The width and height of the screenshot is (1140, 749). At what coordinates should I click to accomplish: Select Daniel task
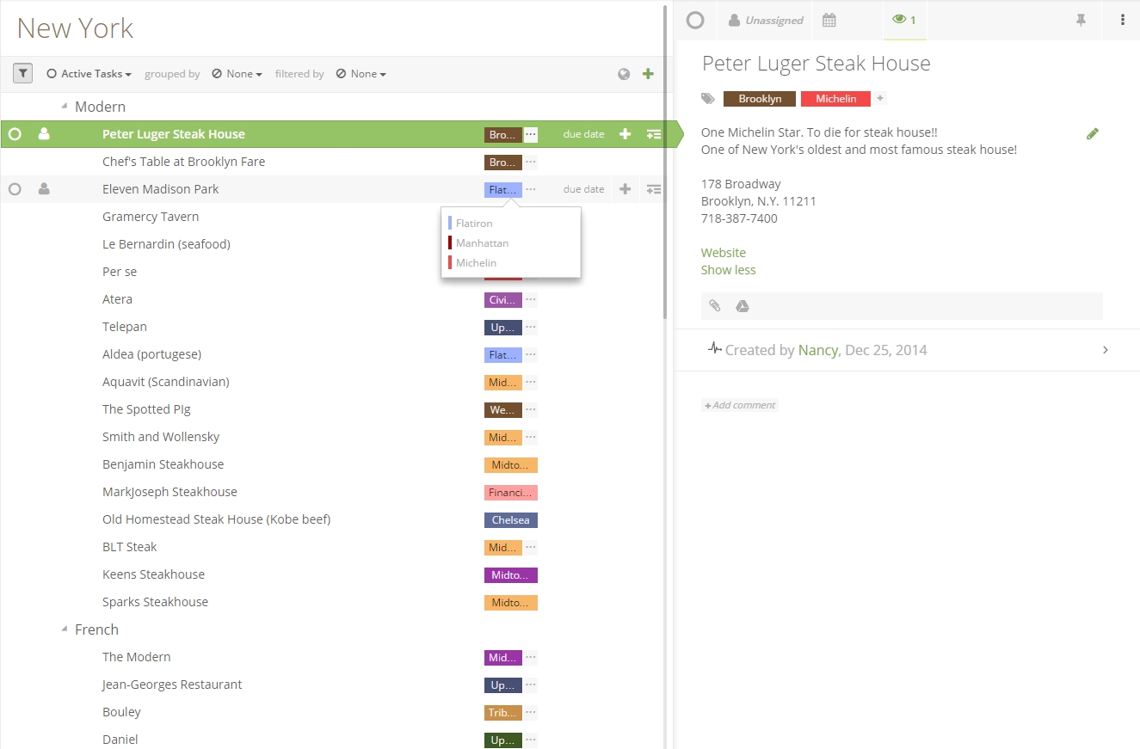point(120,740)
